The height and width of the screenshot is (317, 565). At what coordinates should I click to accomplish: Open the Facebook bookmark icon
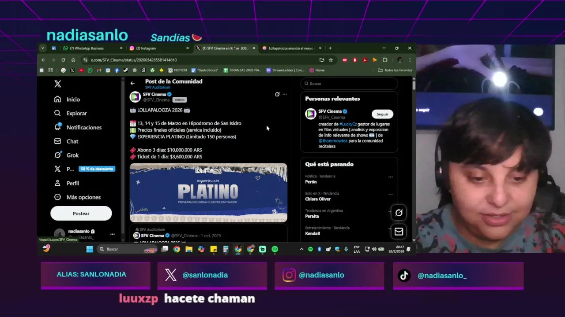(x=117, y=70)
